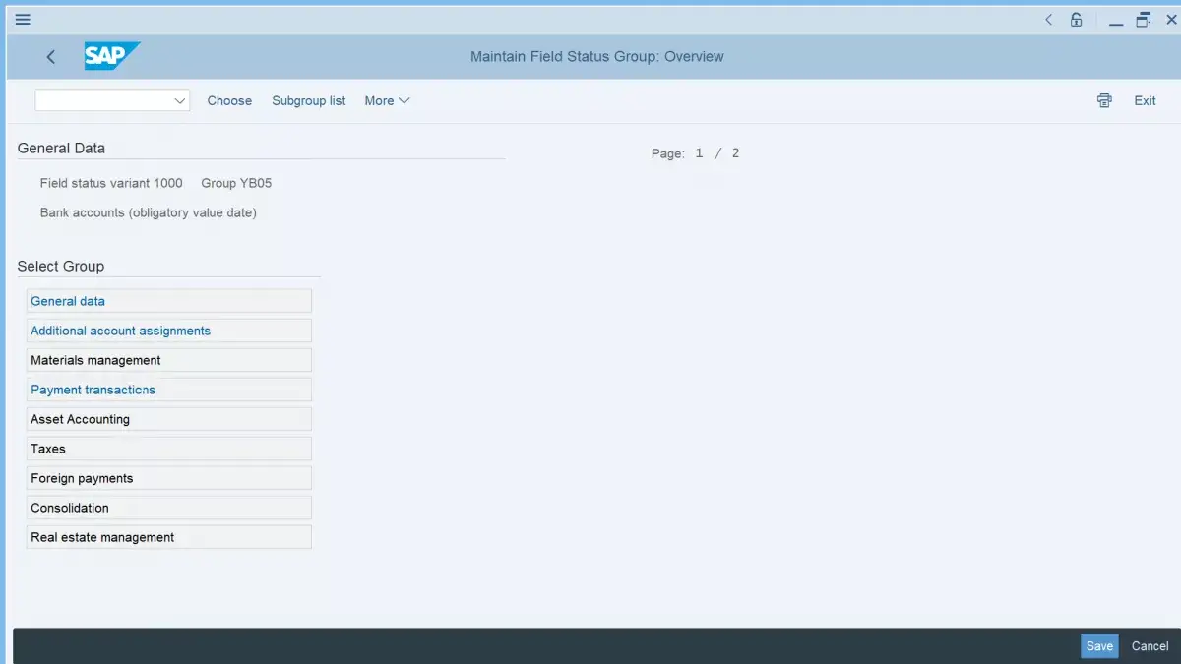Click the unlock padlock icon

coord(1077,19)
